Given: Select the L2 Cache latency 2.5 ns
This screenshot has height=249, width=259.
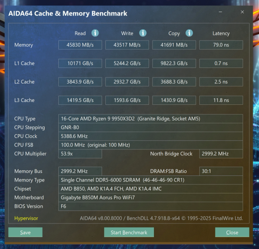Looking at the screenshot, I should coord(221,82).
